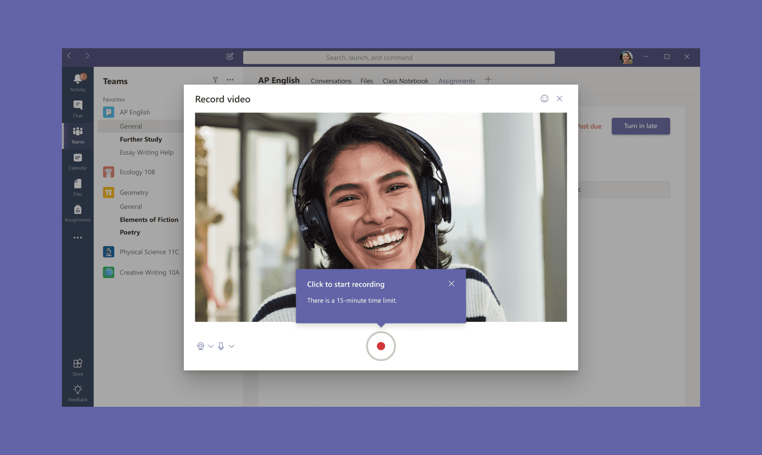
Task: Select Creative Writing 10A team name
Action: (149, 272)
